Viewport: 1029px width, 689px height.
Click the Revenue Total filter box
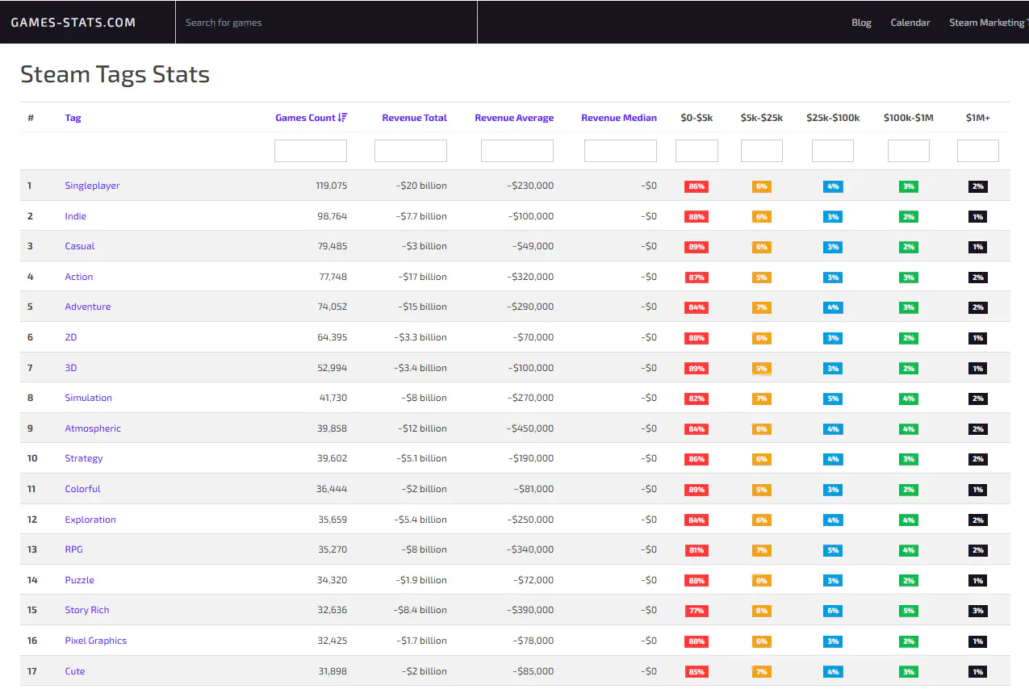tap(411, 151)
